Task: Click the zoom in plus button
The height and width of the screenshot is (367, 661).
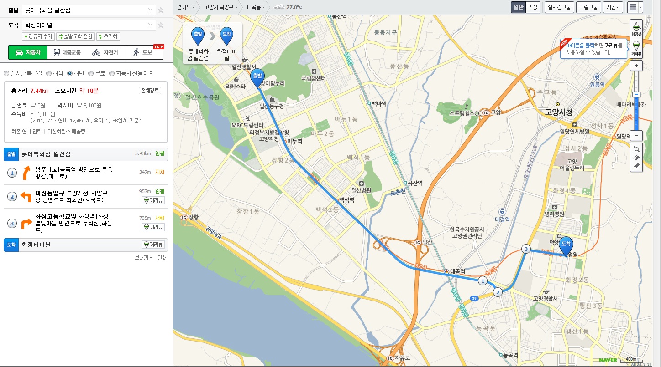Action: [x=636, y=66]
